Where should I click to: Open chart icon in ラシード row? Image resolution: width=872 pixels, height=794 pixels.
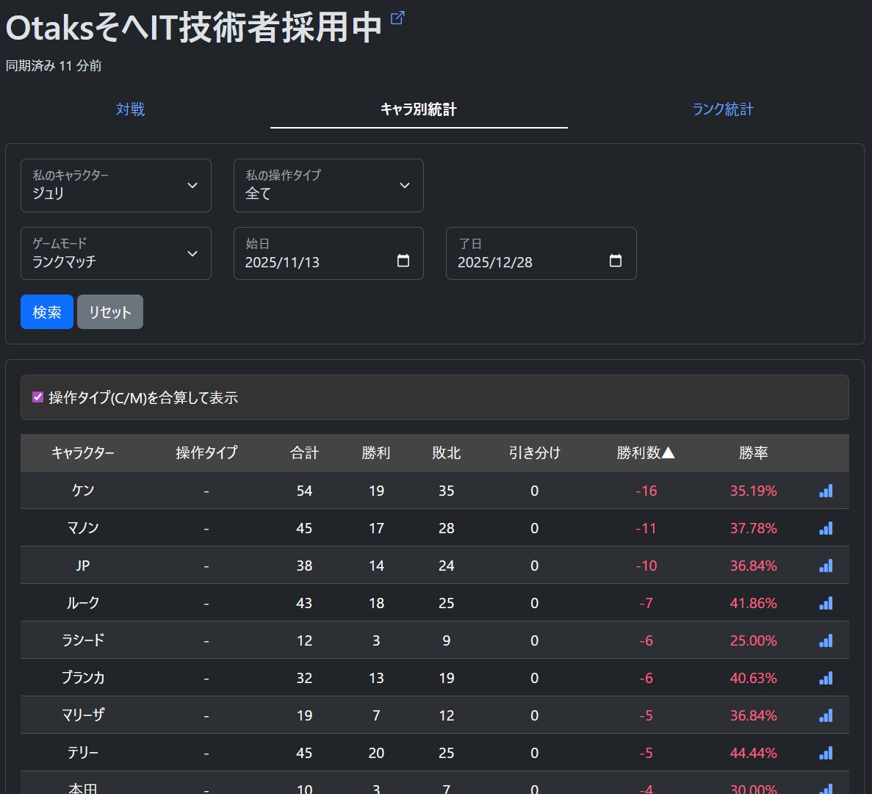point(826,640)
